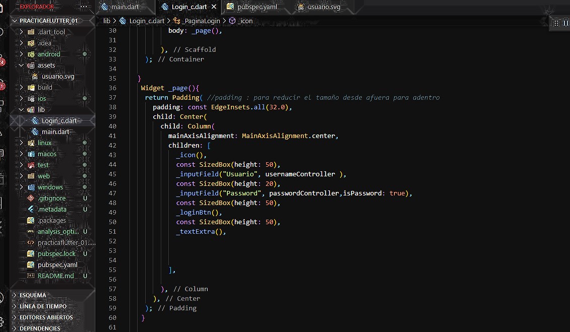The image size is (570, 332).
Task: Expand the build folder chevron
Action: (21, 88)
